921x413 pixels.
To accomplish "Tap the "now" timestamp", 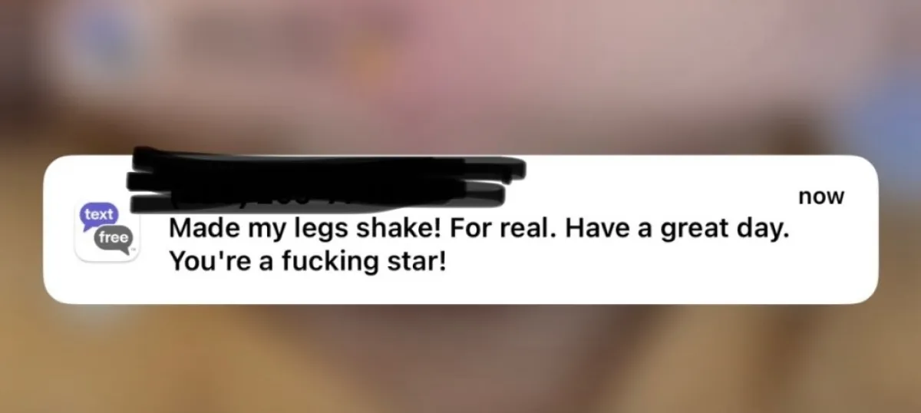I will pos(821,197).
